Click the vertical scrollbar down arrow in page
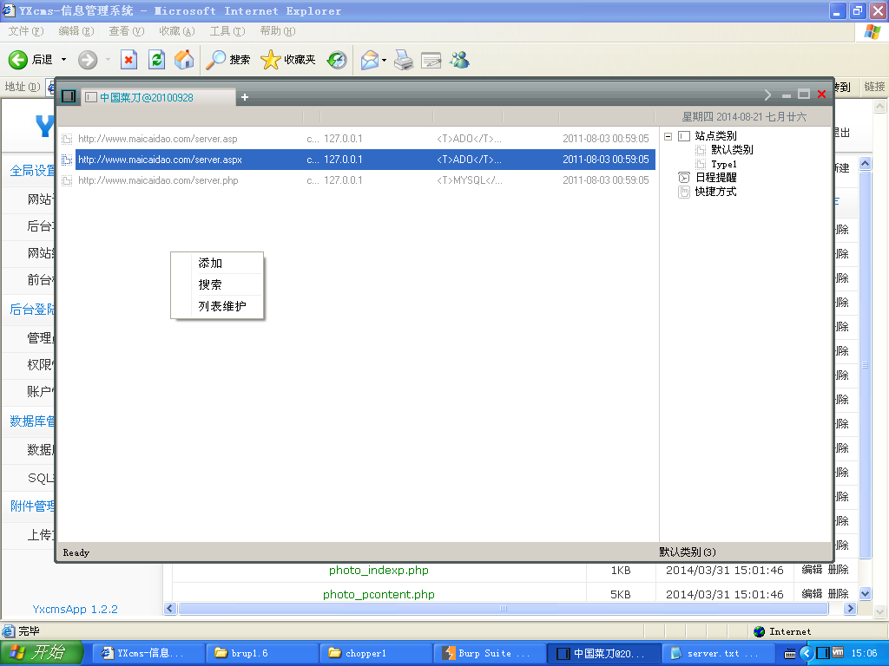Screen dimensions: 889x666 coord(866,594)
